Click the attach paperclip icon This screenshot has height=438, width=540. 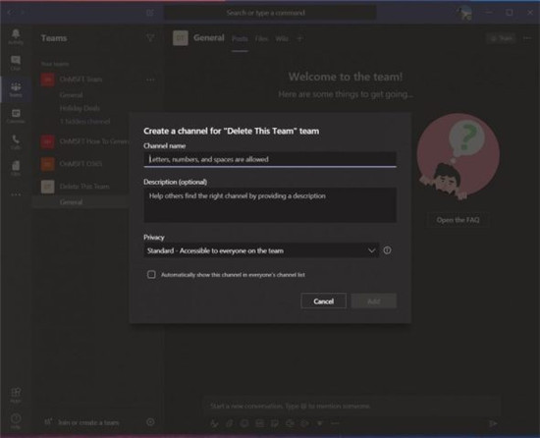(x=230, y=423)
